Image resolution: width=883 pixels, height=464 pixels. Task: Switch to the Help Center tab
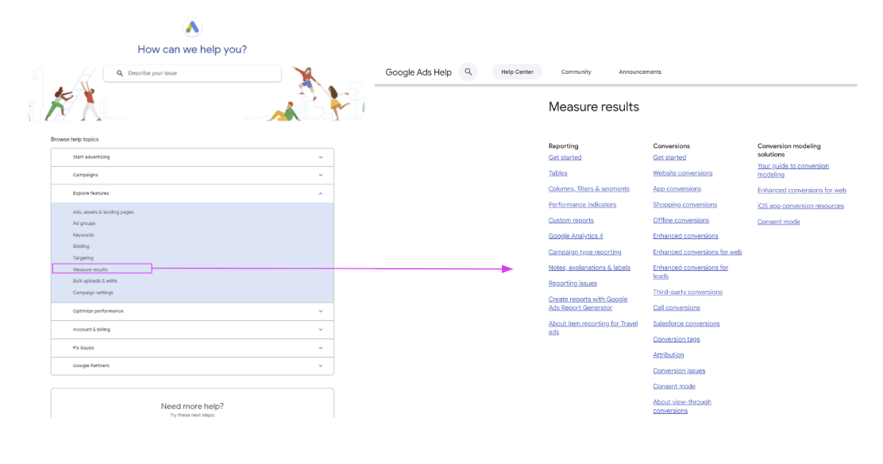click(517, 72)
